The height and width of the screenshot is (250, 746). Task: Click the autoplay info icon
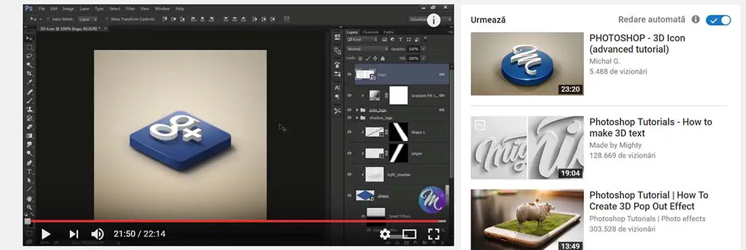click(696, 20)
